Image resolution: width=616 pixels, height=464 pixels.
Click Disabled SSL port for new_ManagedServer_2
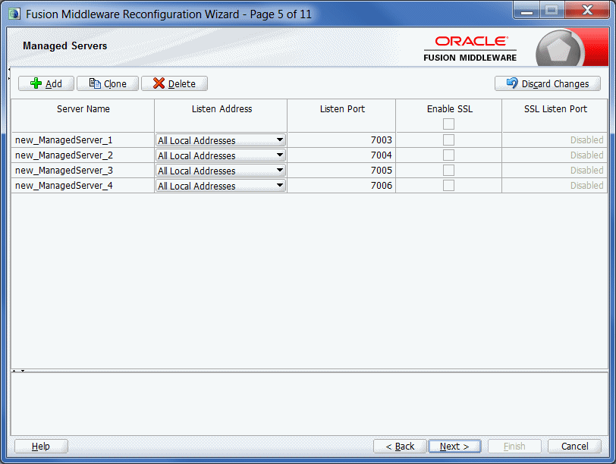(555, 155)
